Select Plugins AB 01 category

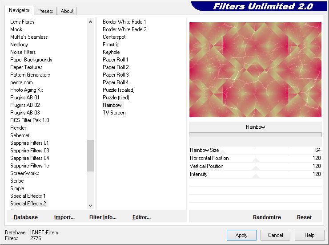click(x=24, y=98)
